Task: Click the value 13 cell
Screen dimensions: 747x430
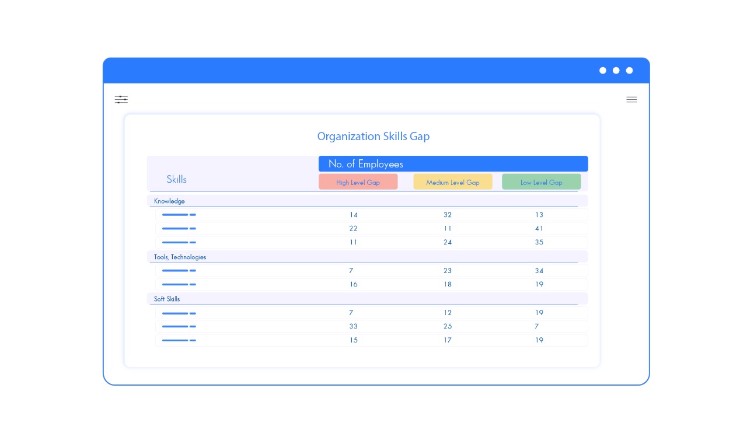Action: point(539,215)
